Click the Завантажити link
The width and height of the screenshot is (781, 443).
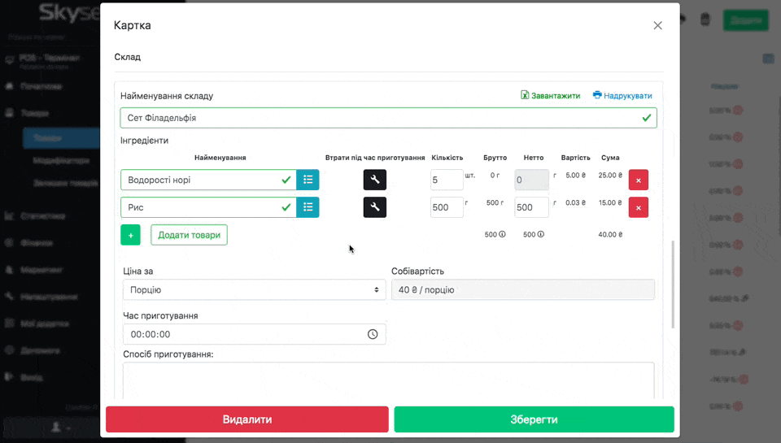point(551,95)
